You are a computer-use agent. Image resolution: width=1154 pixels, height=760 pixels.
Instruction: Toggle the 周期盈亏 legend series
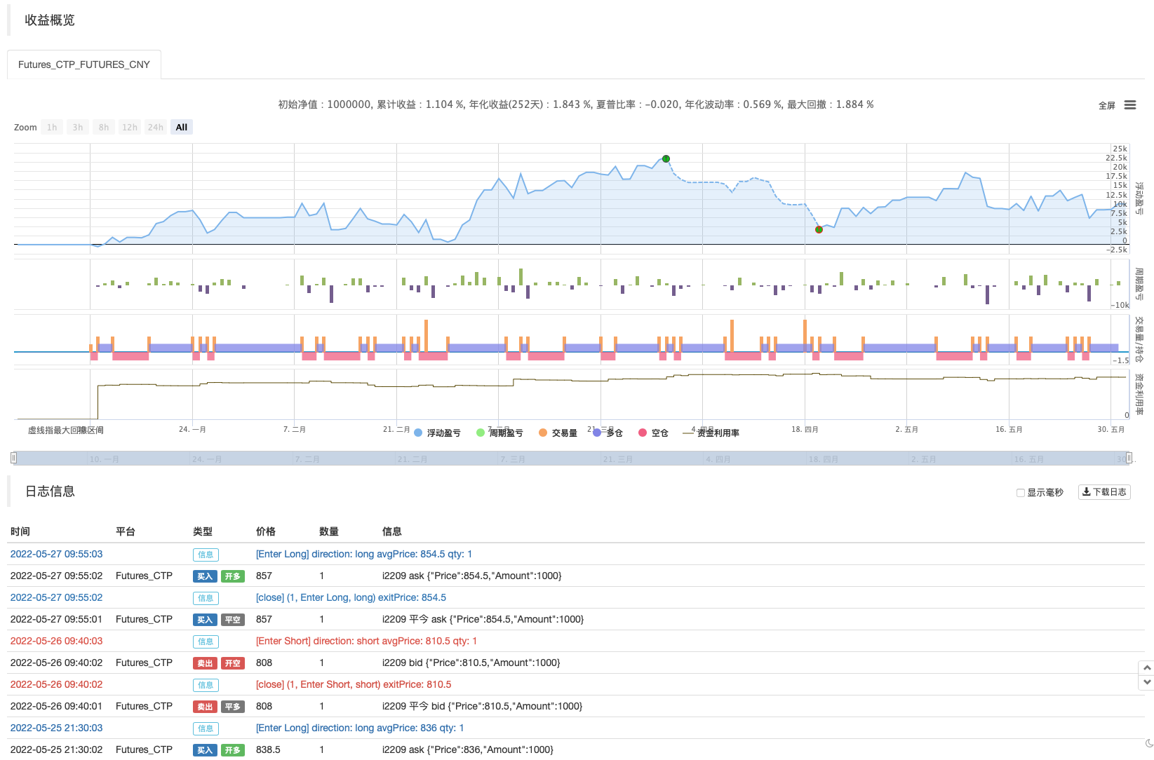coord(499,433)
